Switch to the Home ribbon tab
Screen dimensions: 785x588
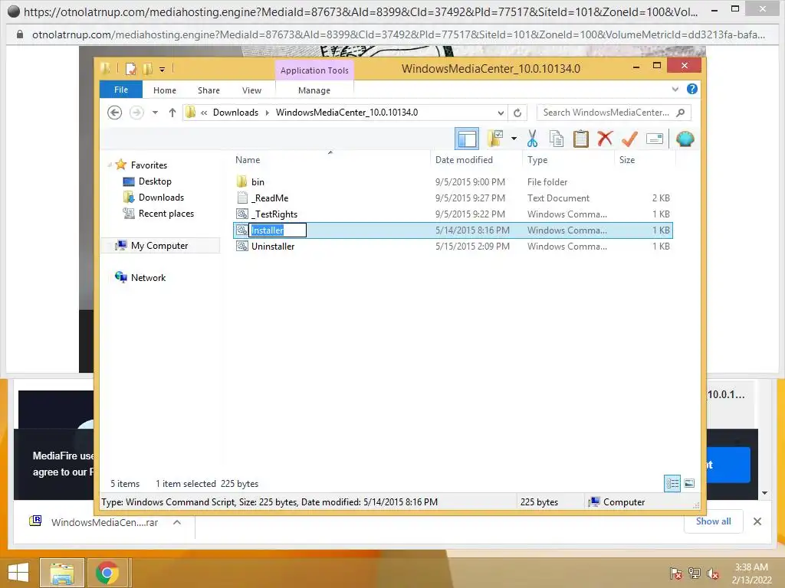[165, 90]
